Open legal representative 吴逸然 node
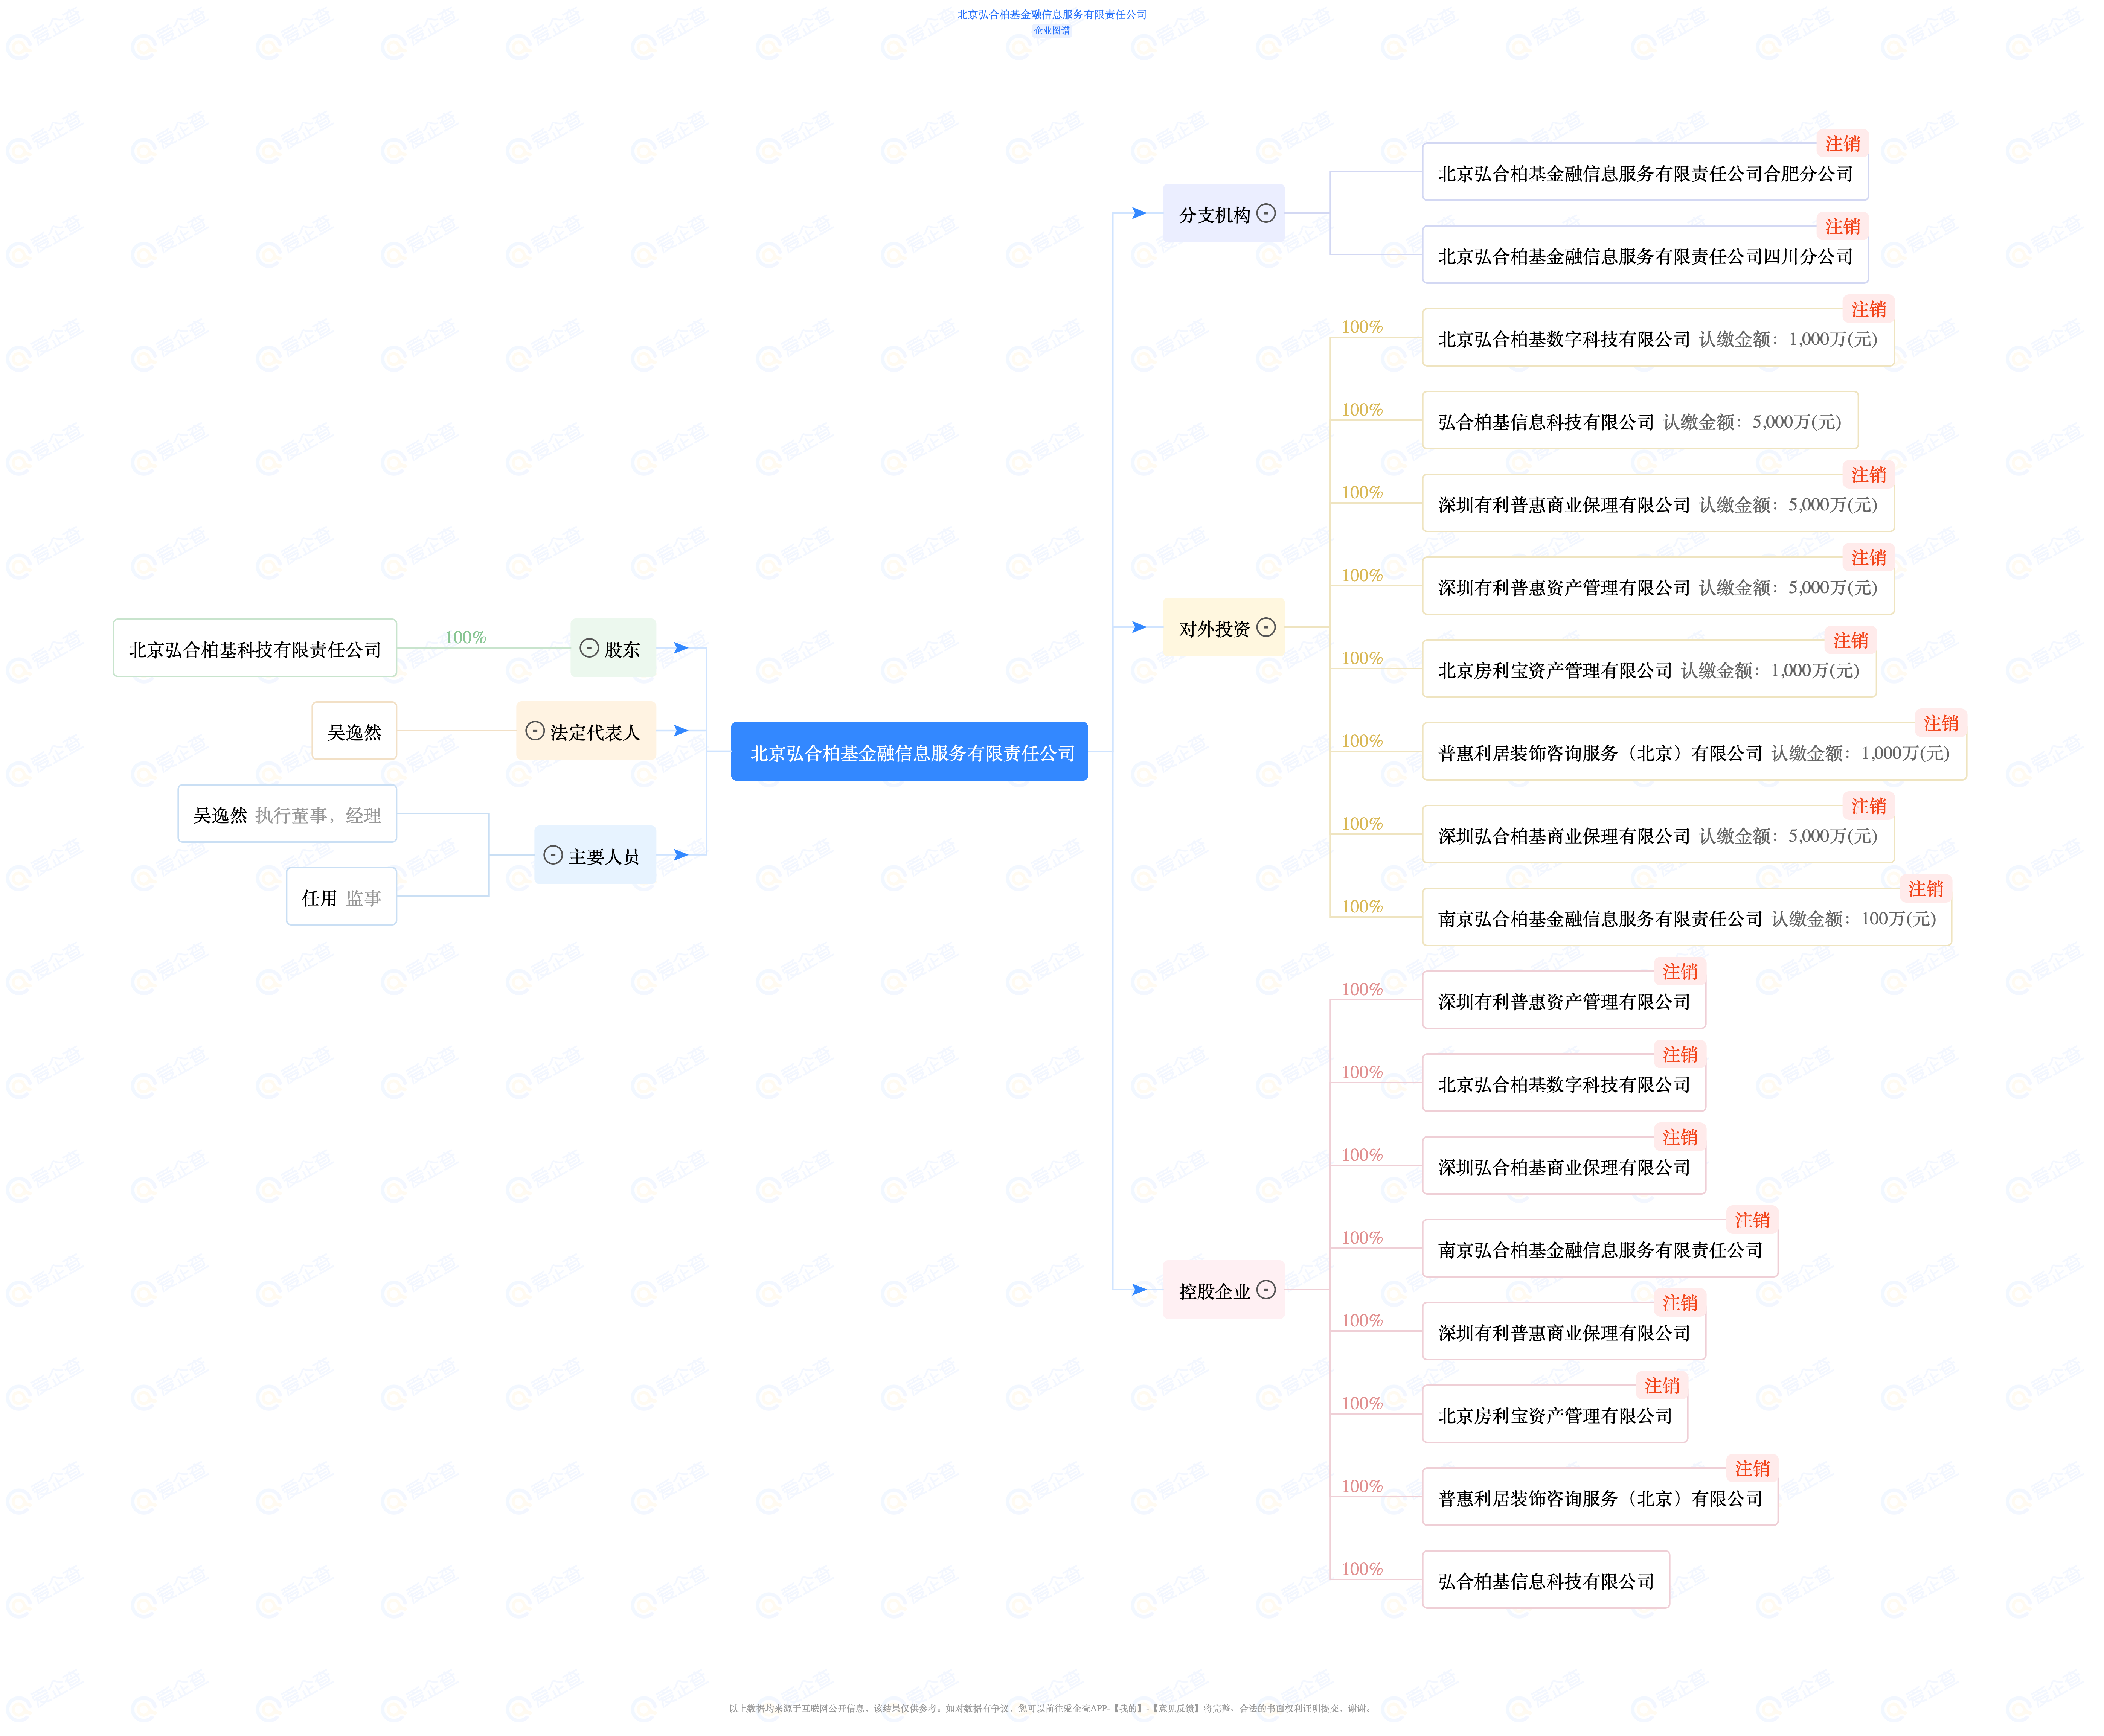Screen dimensions: 2104x1736 click(x=354, y=732)
